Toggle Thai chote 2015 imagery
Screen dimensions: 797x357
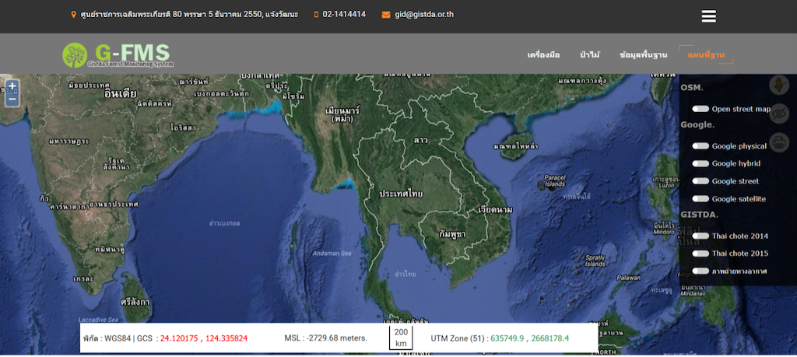(700, 254)
